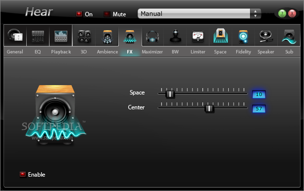Switch to the Limiter tab label

(x=198, y=52)
